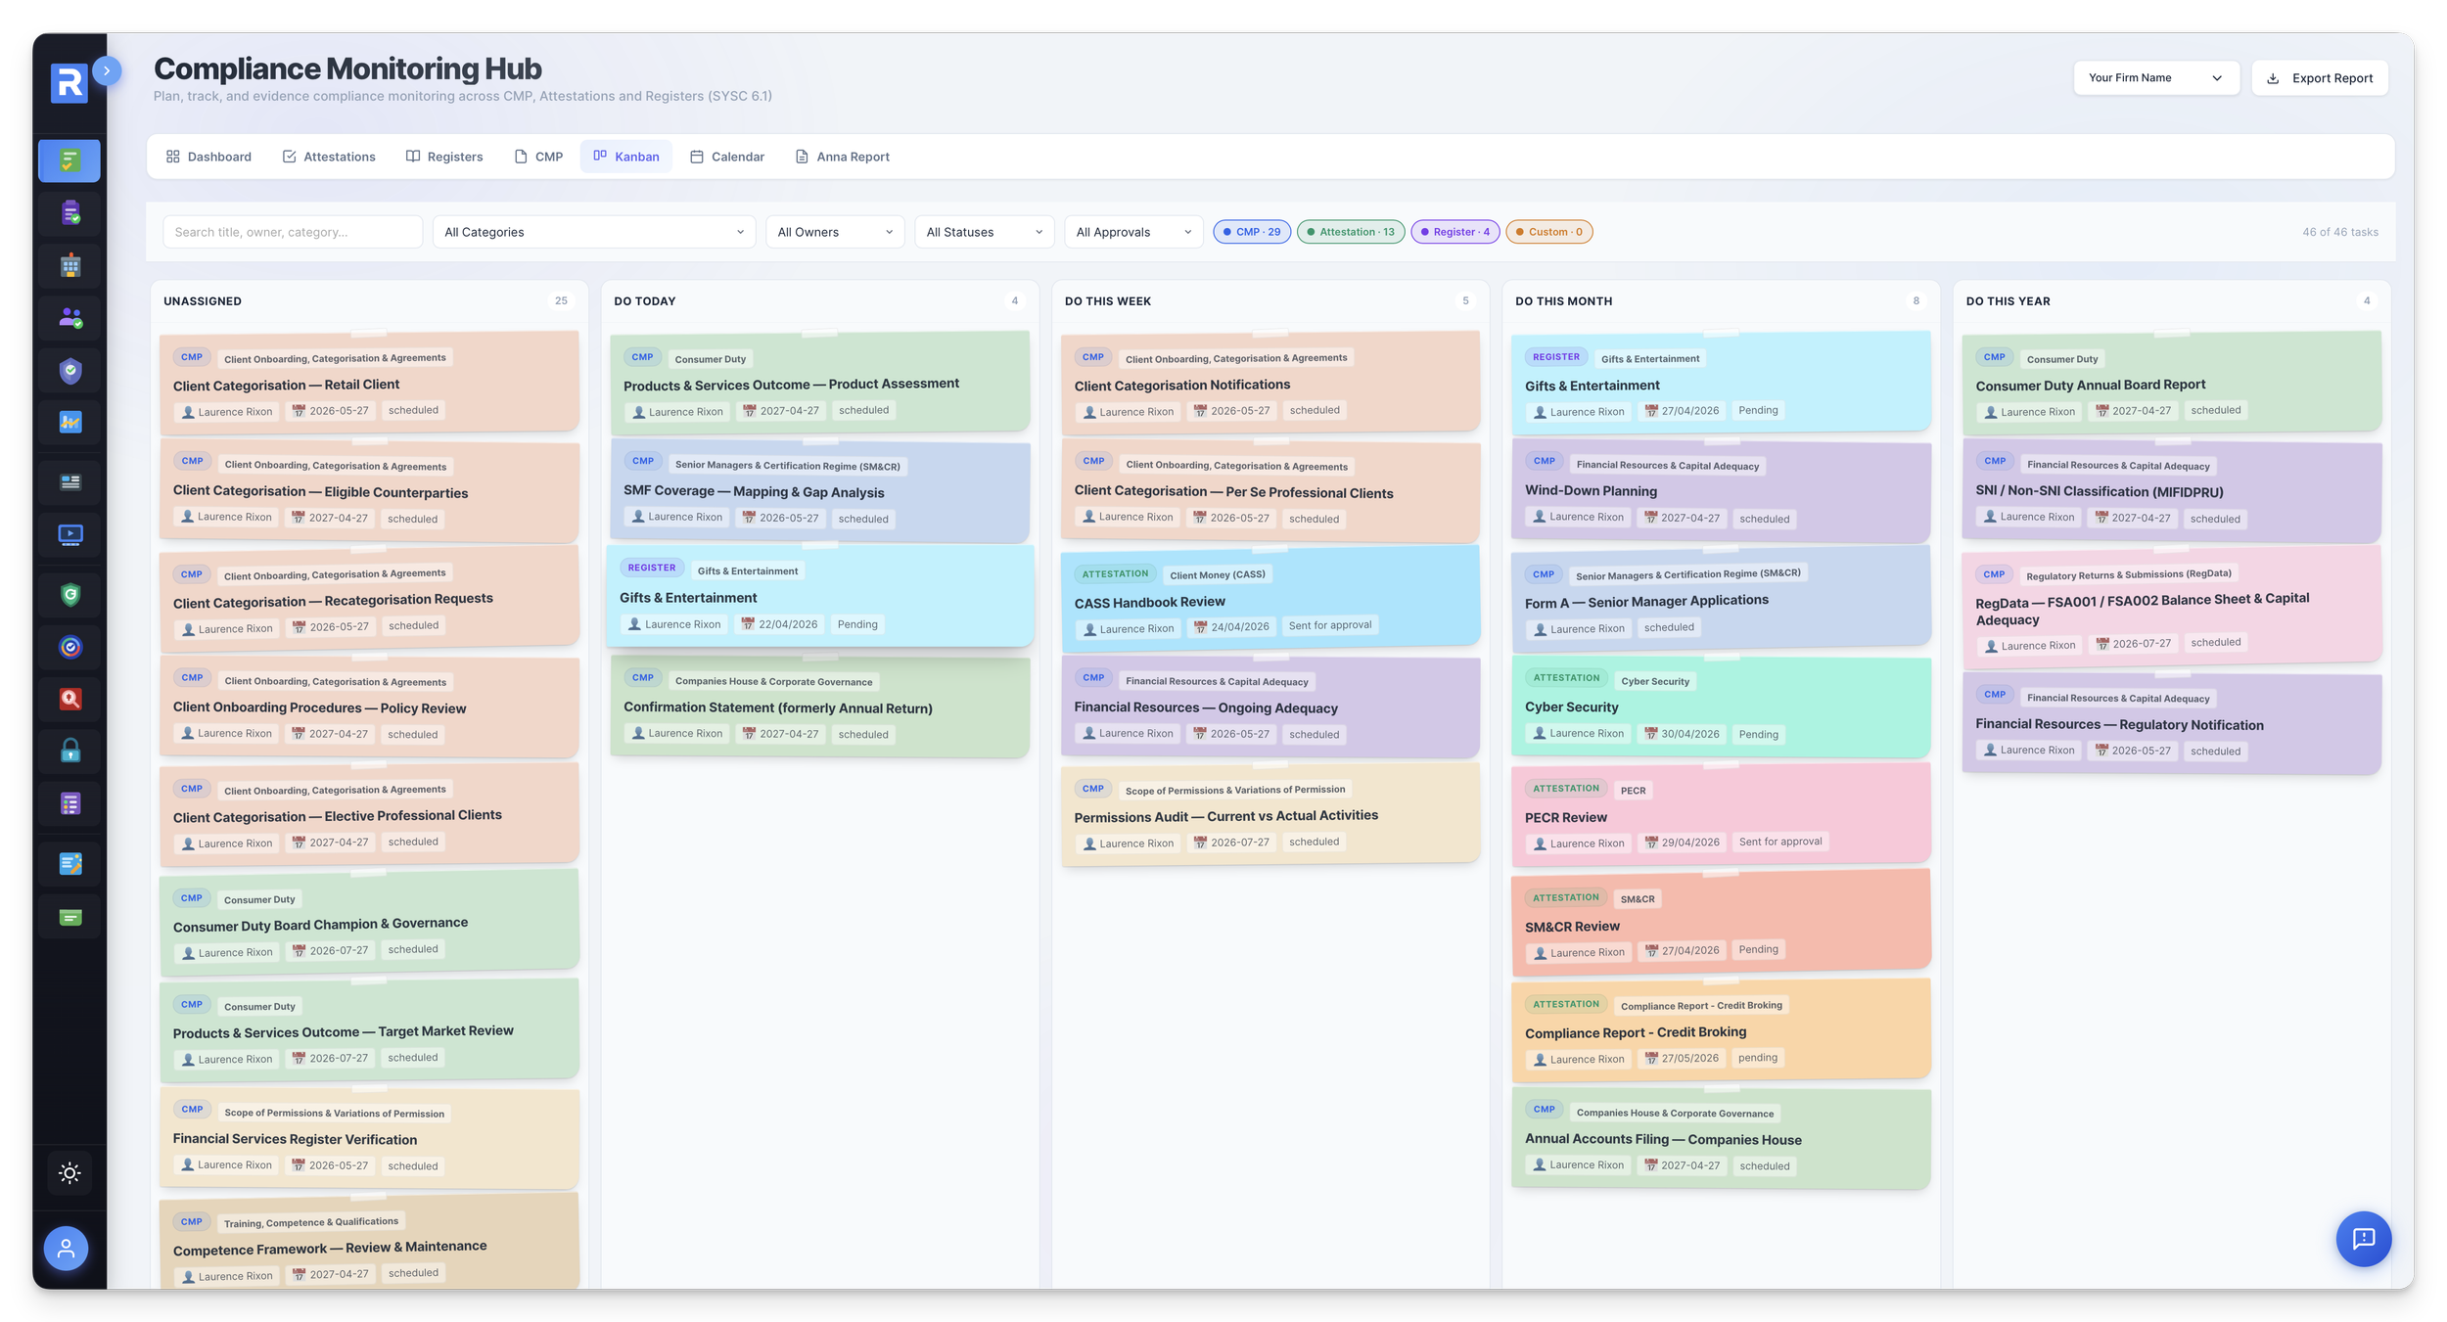Open the floating chat bubble button
2447x1322 pixels.
(x=2364, y=1239)
